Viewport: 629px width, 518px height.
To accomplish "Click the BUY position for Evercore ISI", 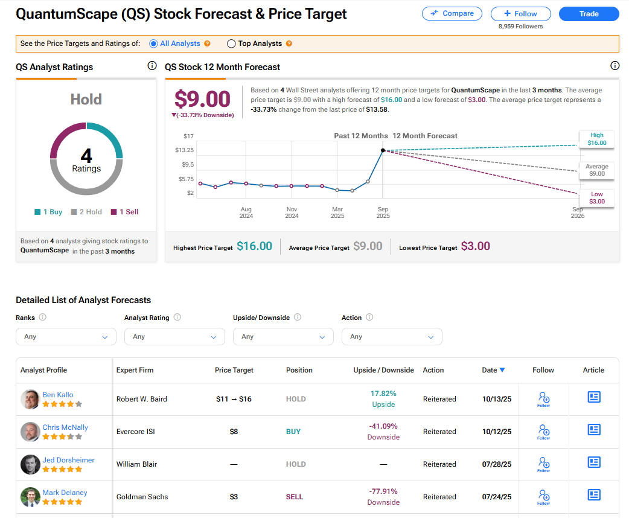I will click(x=293, y=432).
